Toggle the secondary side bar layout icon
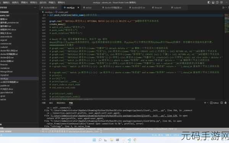 coord(217,2)
